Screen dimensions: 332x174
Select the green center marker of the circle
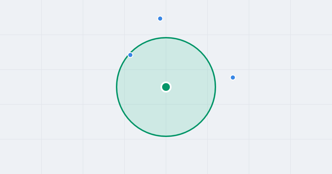click(166, 87)
